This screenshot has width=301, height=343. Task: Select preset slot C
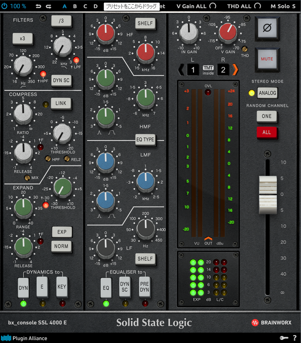pyautogui.click(x=85, y=6)
